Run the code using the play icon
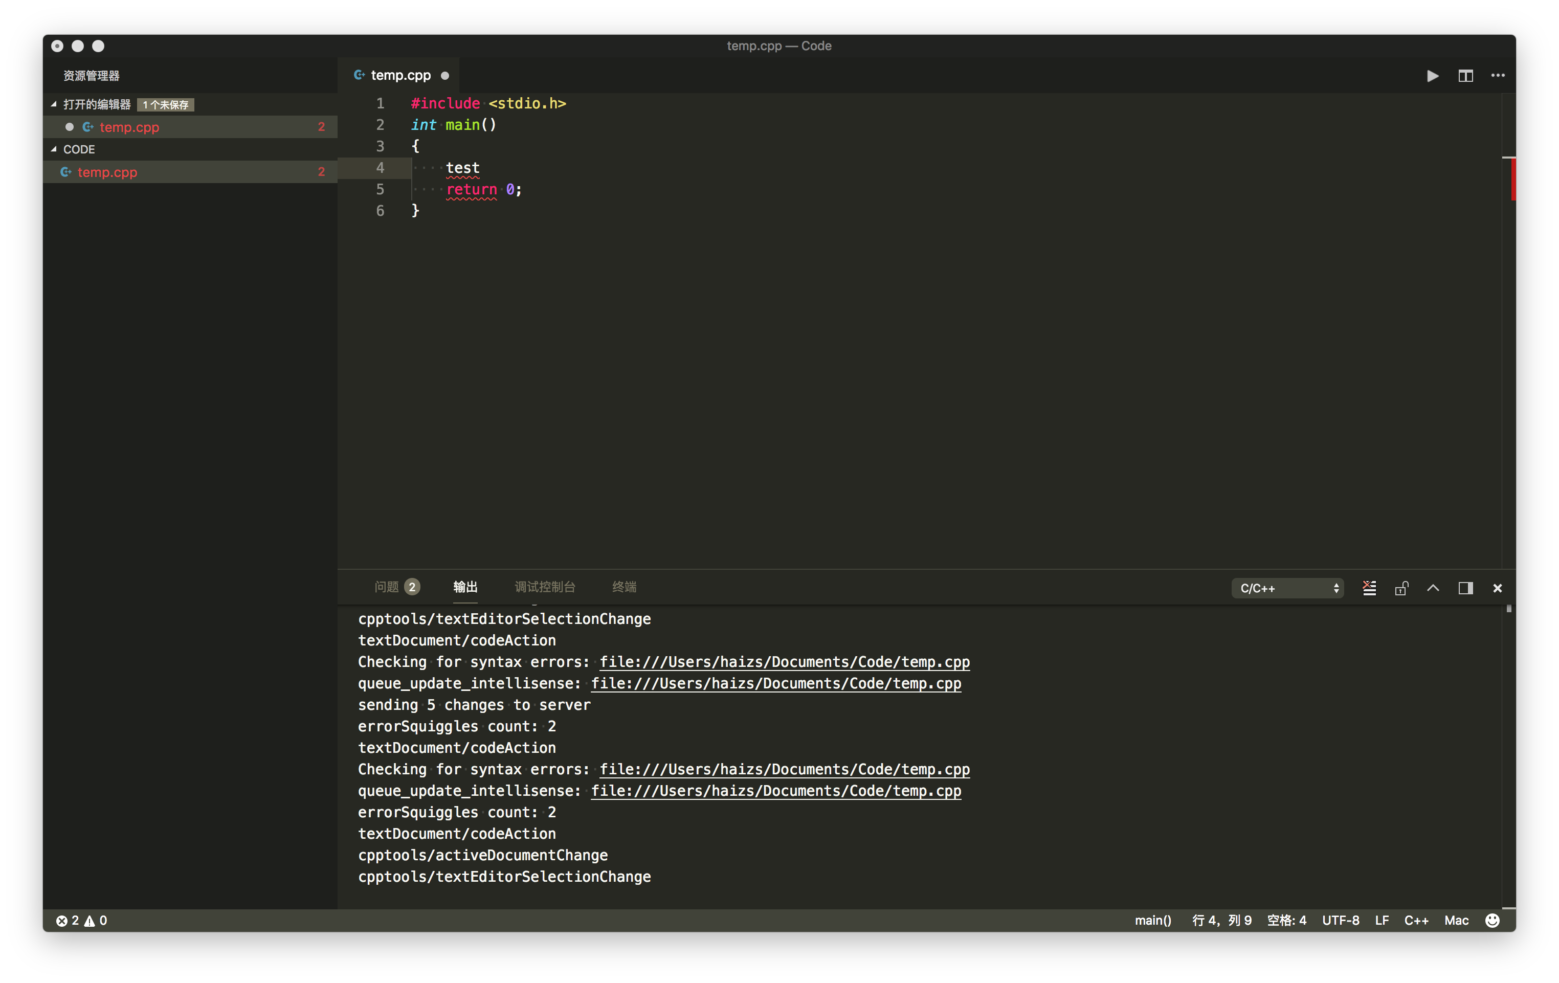The height and width of the screenshot is (983, 1559). [x=1433, y=75]
